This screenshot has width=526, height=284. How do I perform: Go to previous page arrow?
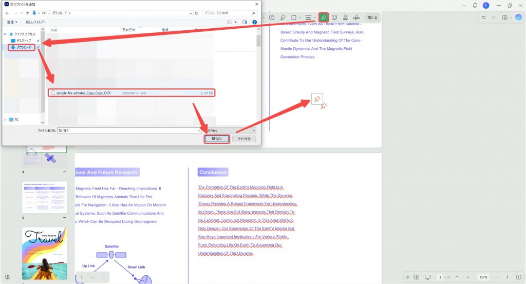[457, 277]
